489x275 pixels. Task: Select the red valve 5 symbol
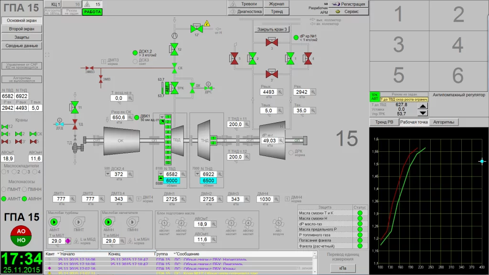[234, 58]
